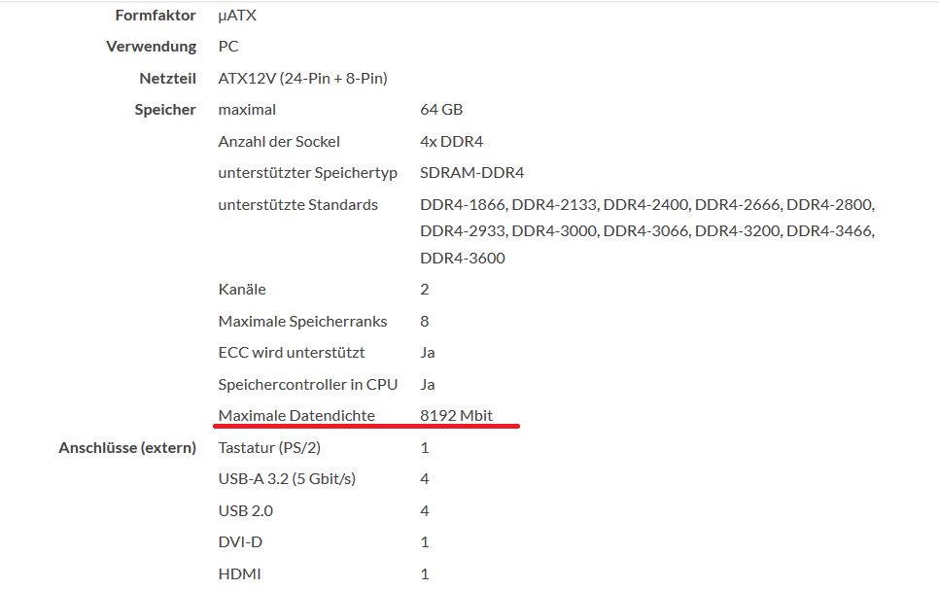Select the ATX12V (24-Pin + 8-Pin) text
This screenshot has height=590, width=939.
pyautogui.click(x=302, y=78)
